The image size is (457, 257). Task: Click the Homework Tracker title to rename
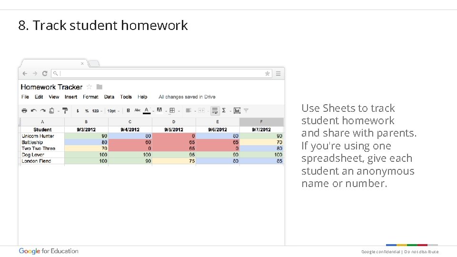tap(51, 87)
